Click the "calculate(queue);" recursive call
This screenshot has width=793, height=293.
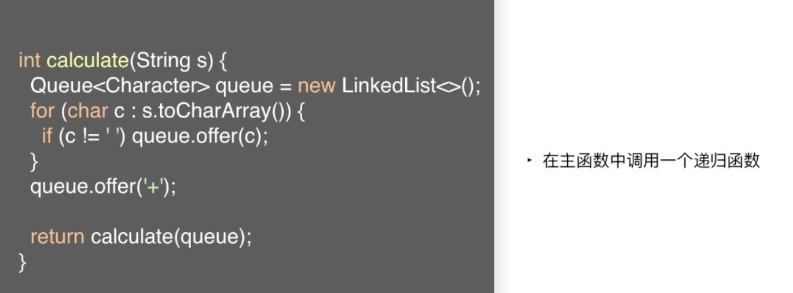[171, 237]
